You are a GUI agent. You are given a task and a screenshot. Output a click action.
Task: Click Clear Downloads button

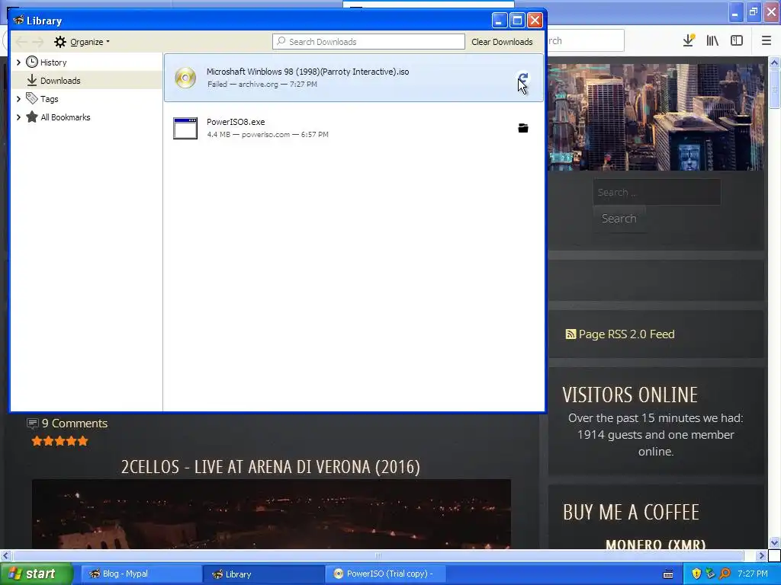click(x=502, y=42)
